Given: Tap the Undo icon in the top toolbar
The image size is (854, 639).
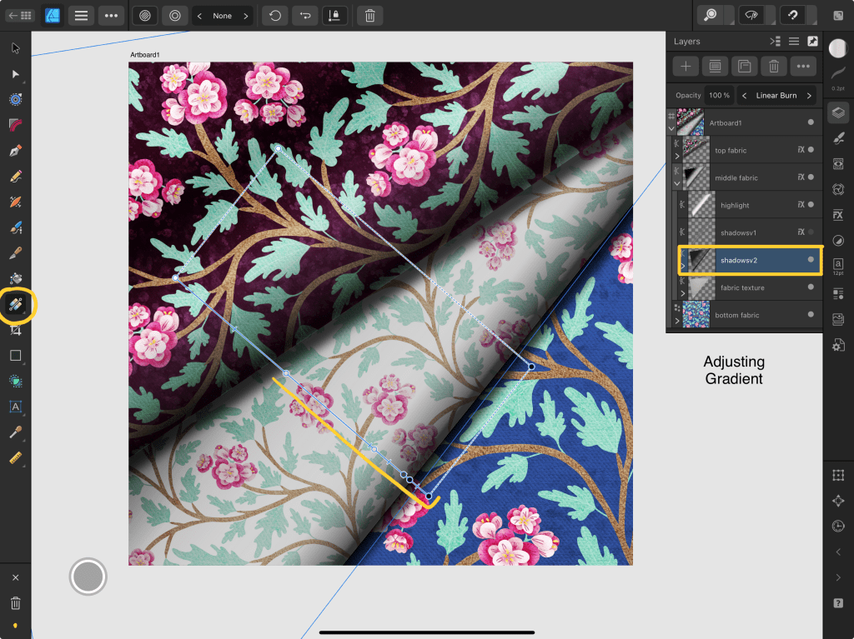Looking at the screenshot, I should point(274,15).
